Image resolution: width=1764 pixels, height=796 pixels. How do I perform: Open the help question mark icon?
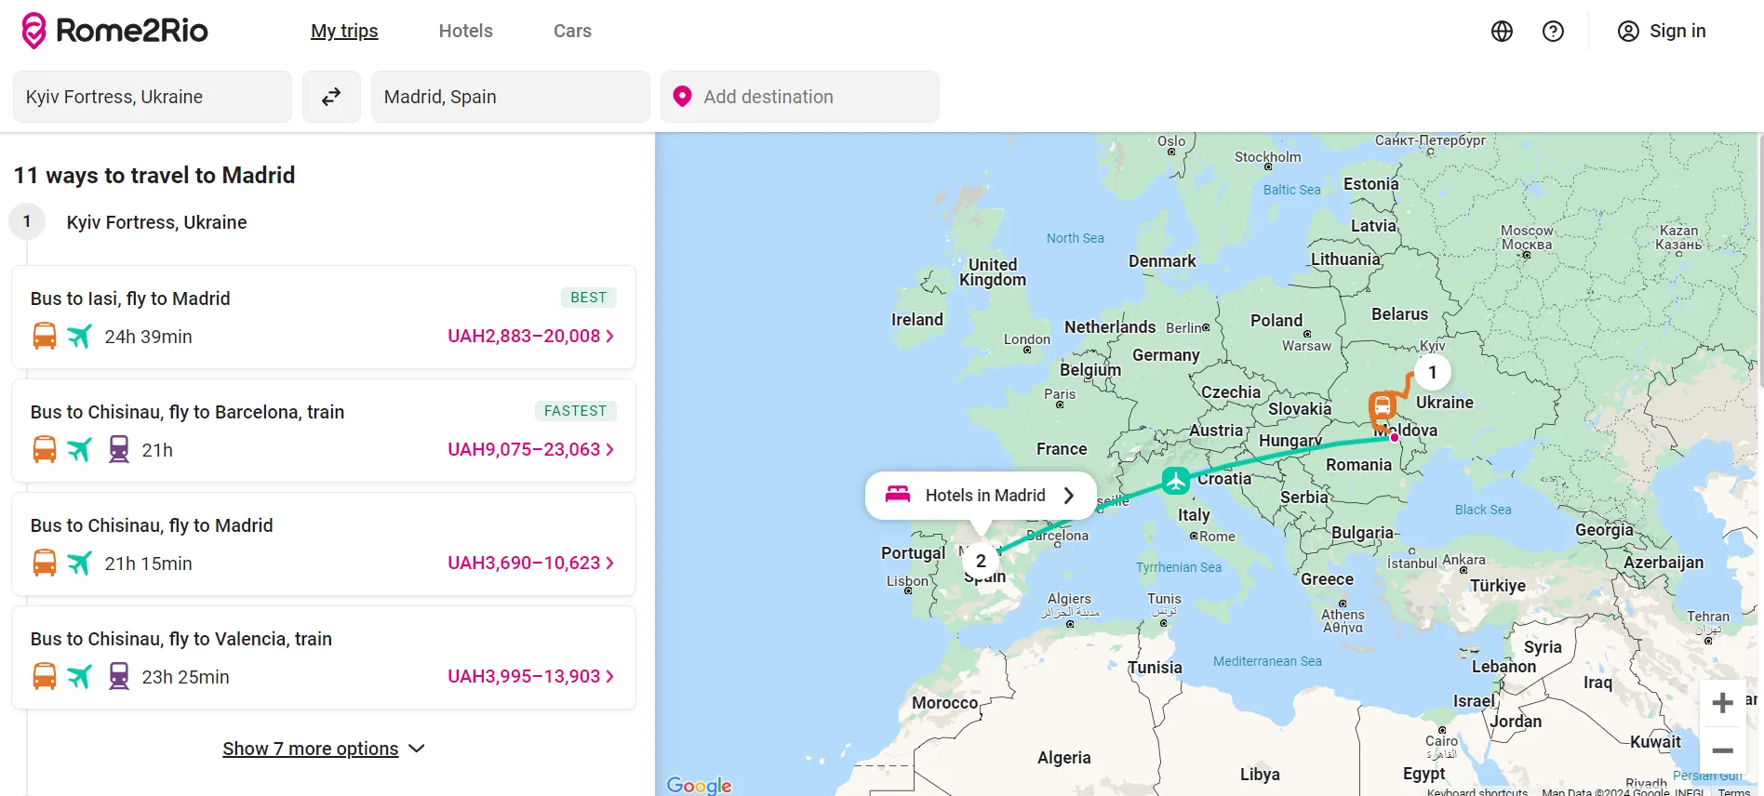tap(1553, 32)
